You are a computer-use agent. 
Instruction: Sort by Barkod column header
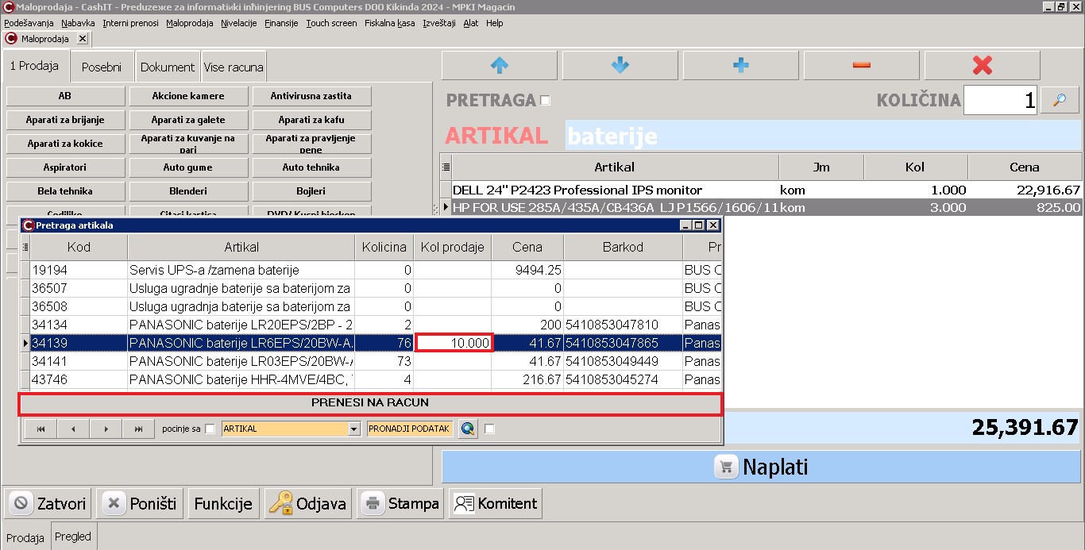click(623, 247)
